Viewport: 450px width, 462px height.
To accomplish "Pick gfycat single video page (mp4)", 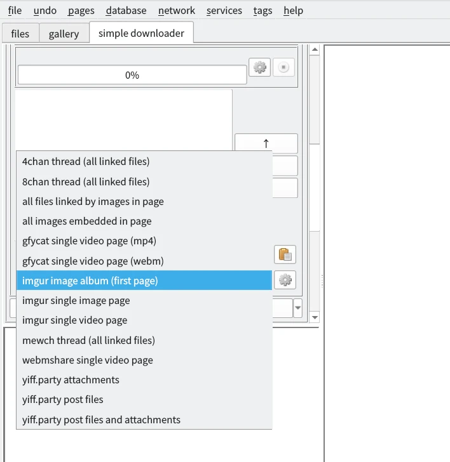I will (x=144, y=241).
